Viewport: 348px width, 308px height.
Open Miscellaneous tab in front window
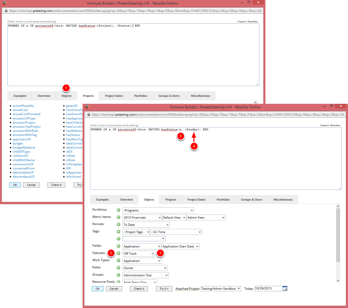[283, 200]
